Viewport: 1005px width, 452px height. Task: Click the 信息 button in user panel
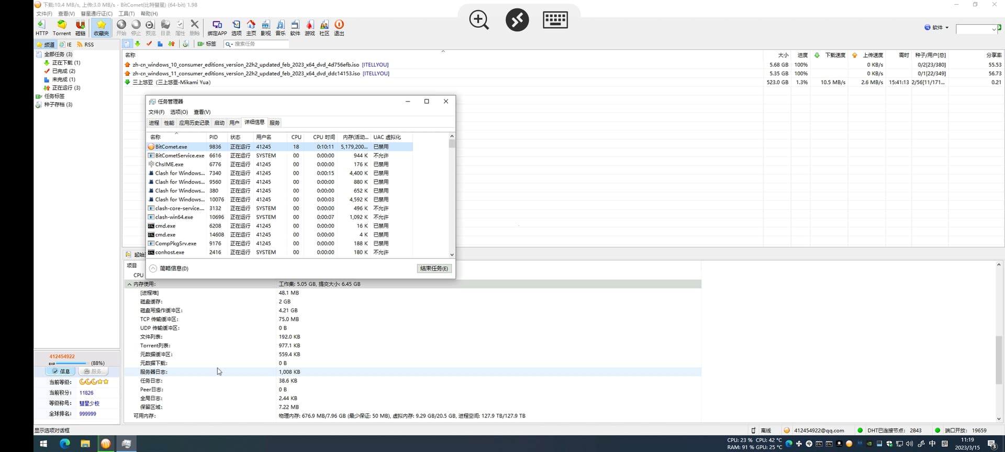[61, 371]
